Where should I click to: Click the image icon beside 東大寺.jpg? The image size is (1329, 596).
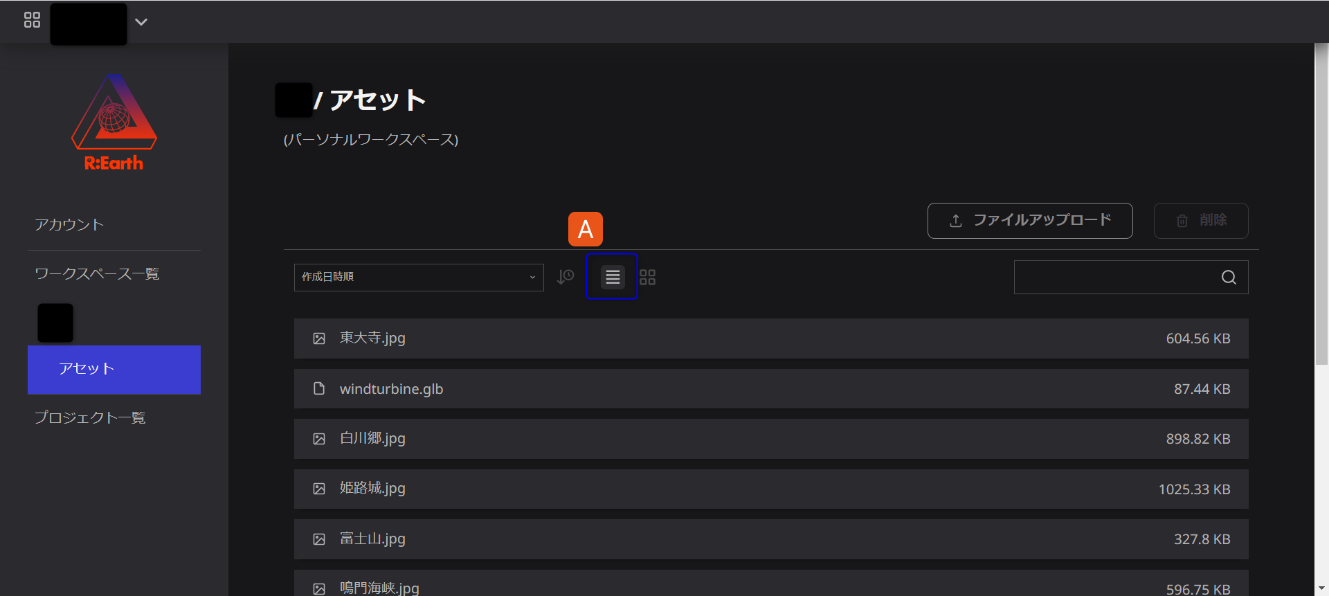point(319,338)
